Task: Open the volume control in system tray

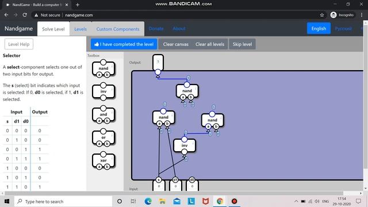Action: click(x=317, y=201)
